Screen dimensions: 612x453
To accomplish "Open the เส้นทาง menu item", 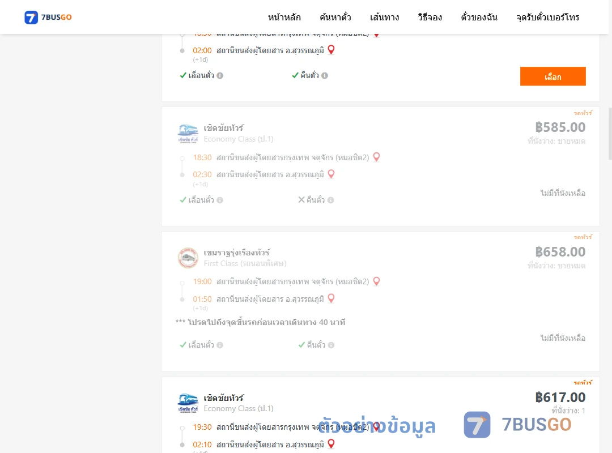I will click(384, 17).
